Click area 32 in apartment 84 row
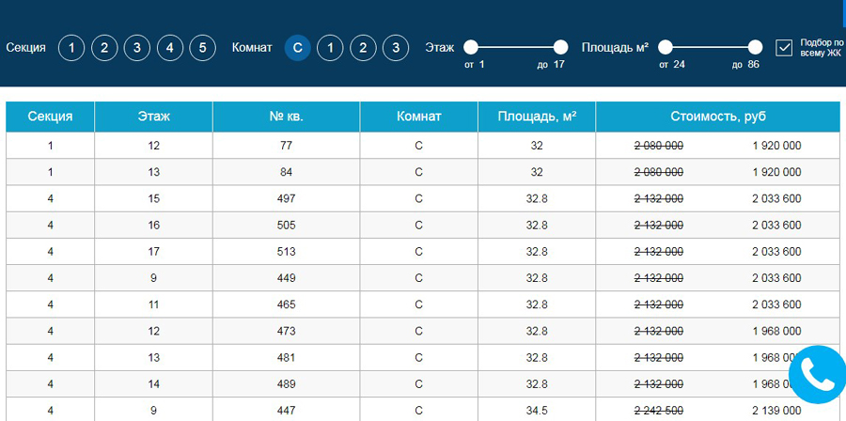 click(x=537, y=172)
